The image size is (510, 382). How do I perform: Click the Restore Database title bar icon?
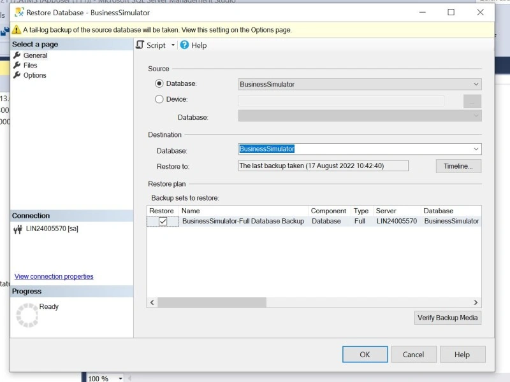[x=19, y=12]
